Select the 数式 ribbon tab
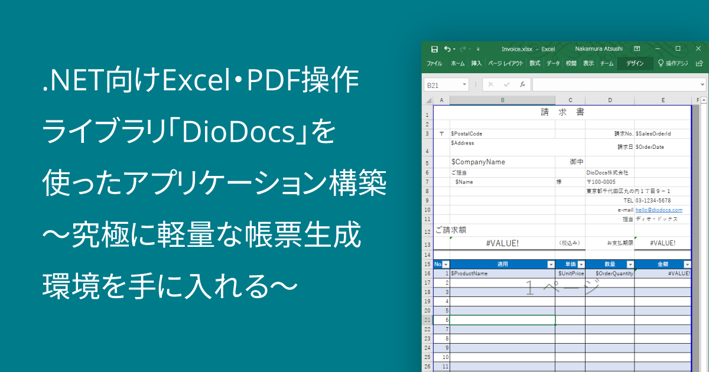 pyautogui.click(x=535, y=63)
